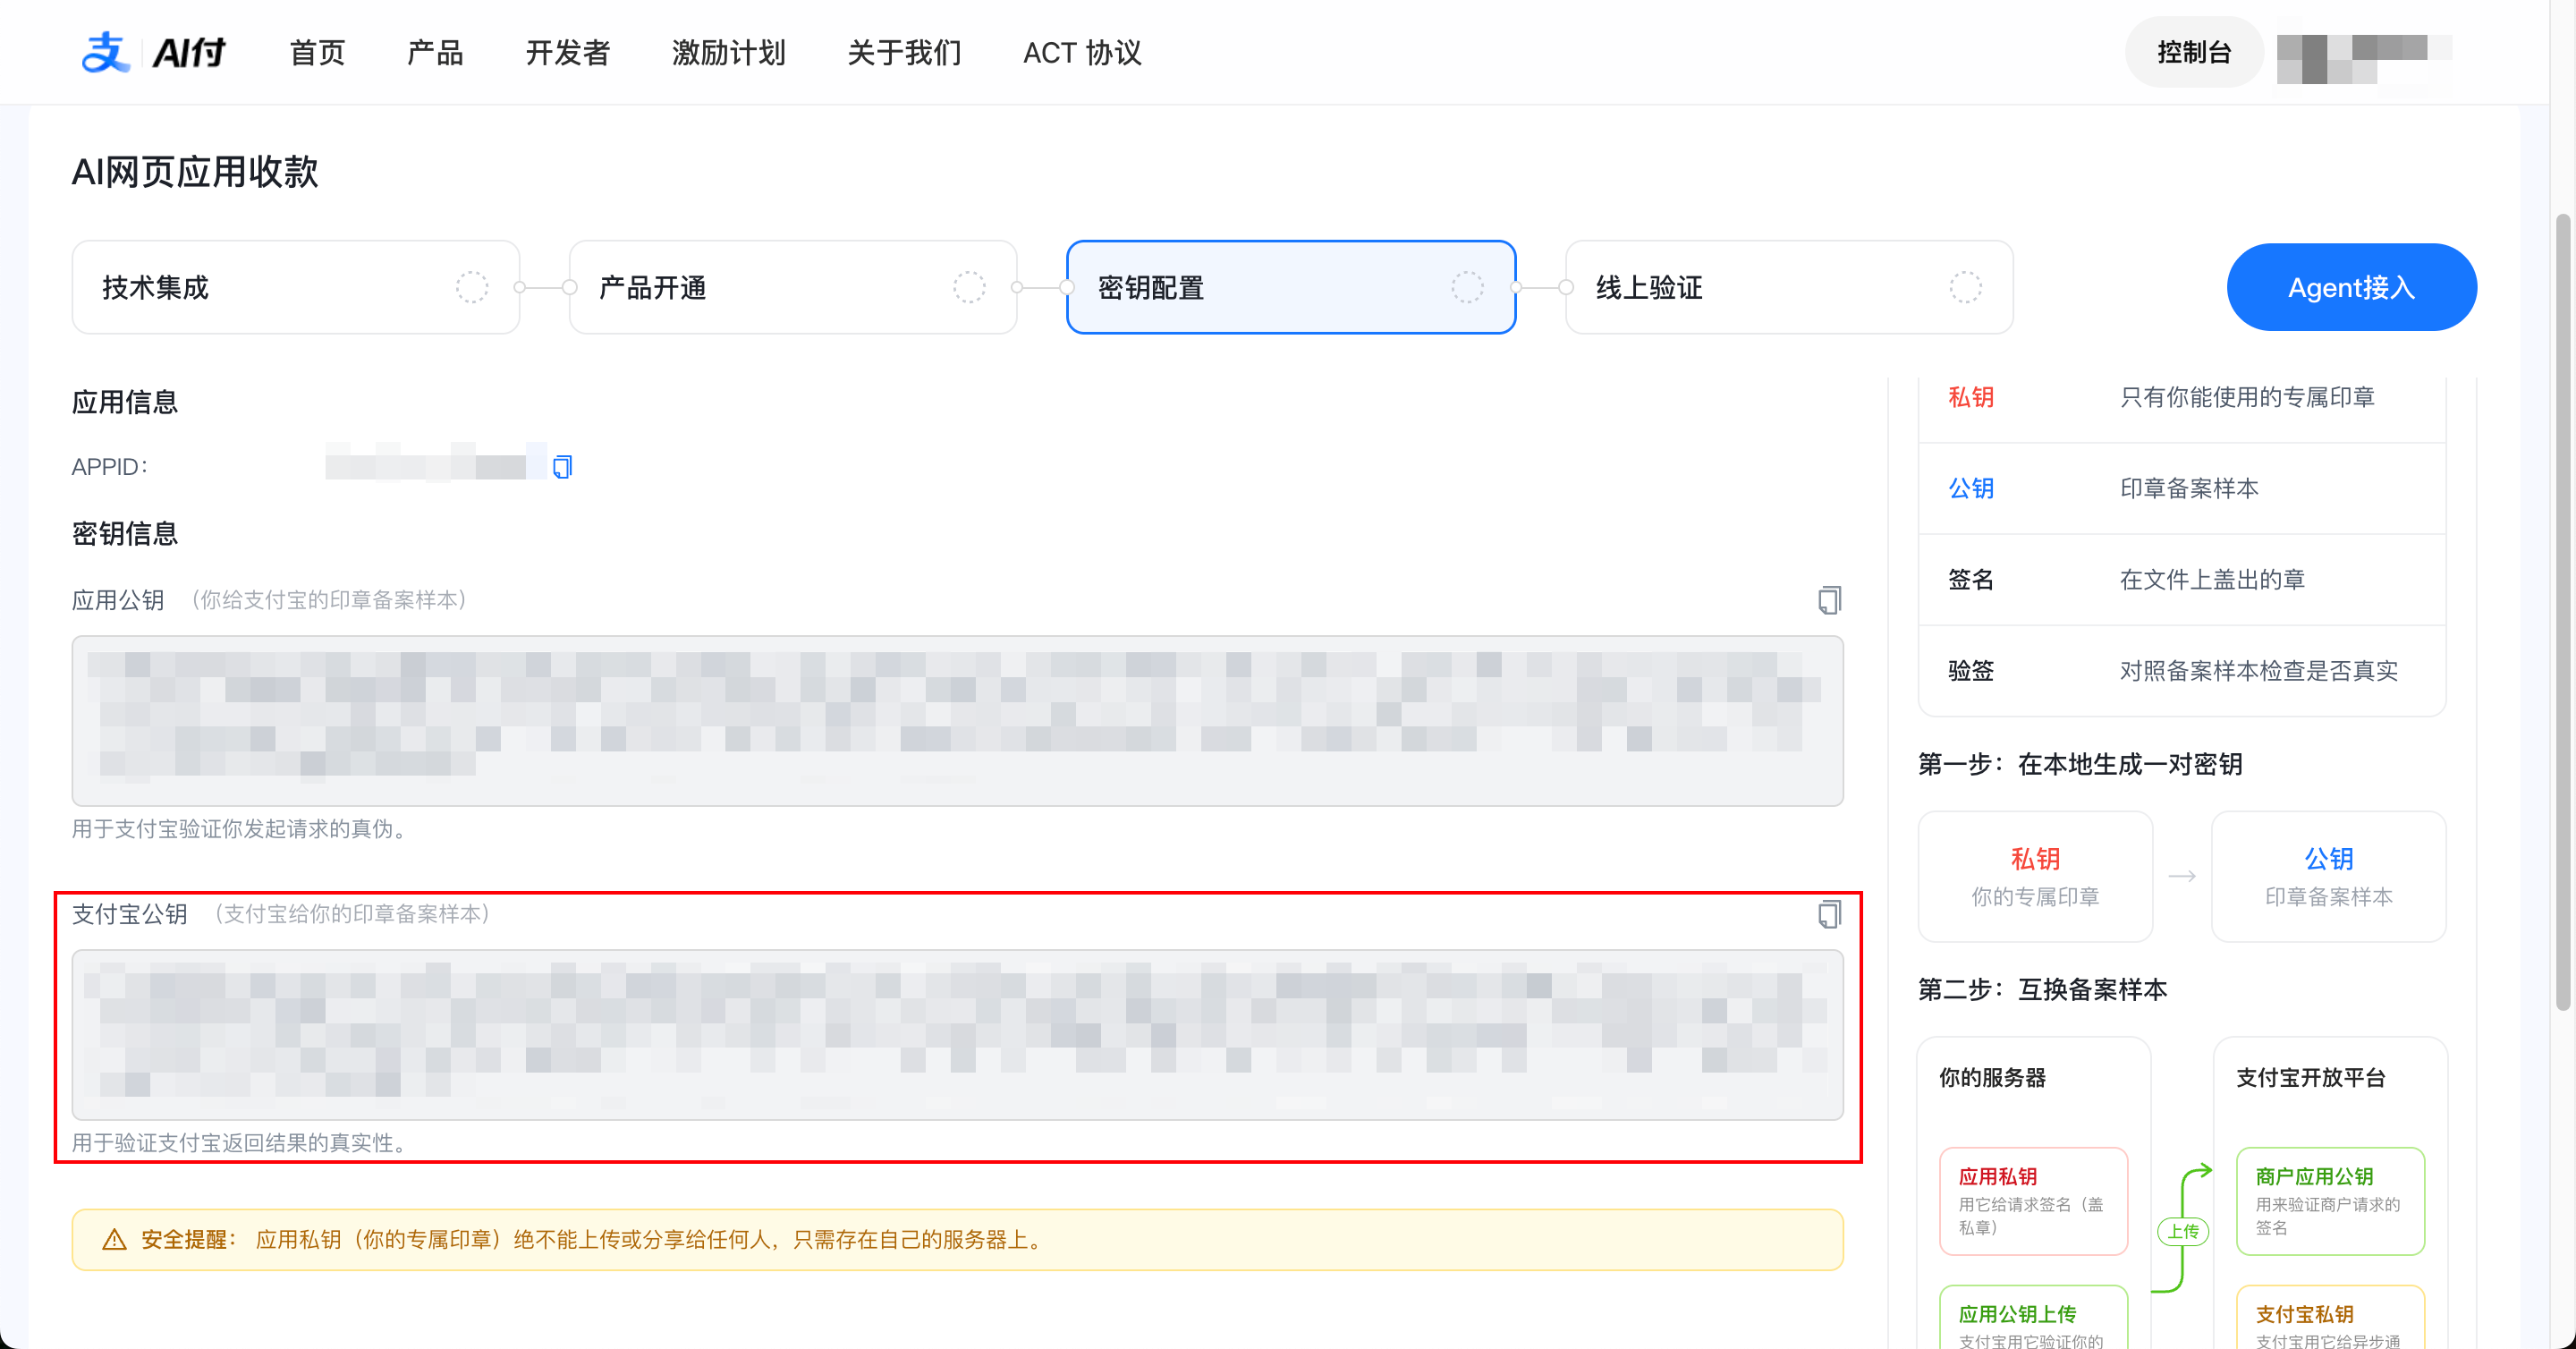Click the 密钥配置 step status circle
The height and width of the screenshot is (1349, 2576).
pos(1467,288)
